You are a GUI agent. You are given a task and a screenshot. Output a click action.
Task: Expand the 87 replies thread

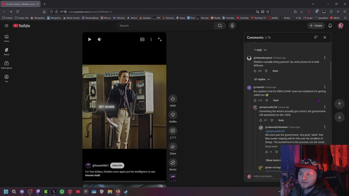pyautogui.click(x=262, y=79)
